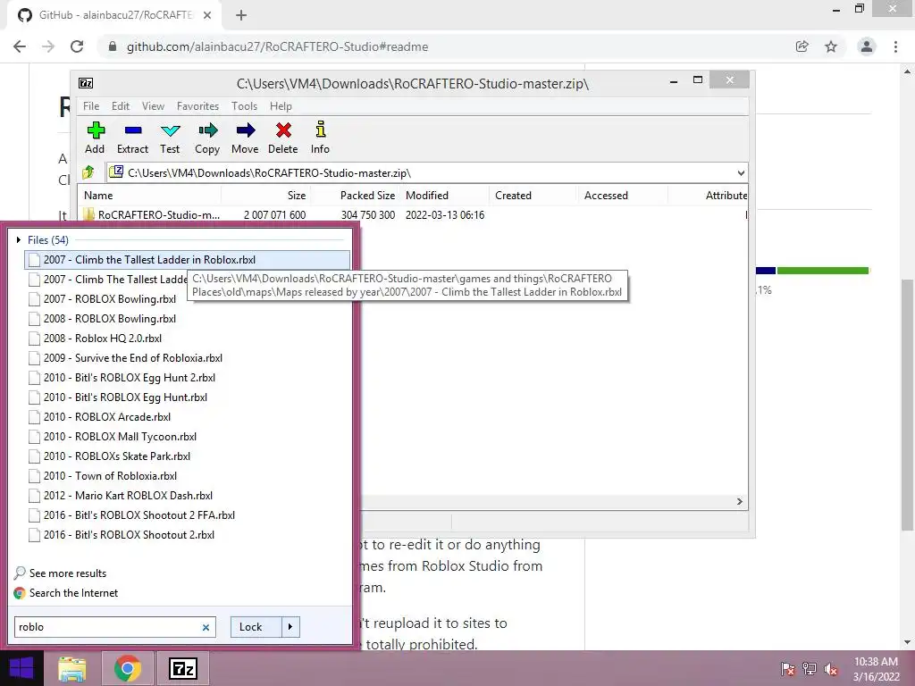Viewport: 915px width, 686px height.
Task: Click the Lock button
Action: click(x=256, y=627)
